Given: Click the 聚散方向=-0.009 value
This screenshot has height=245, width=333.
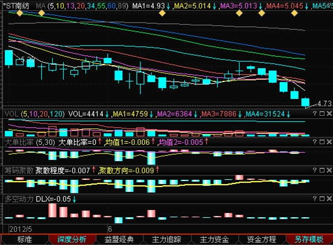Looking at the screenshot, I should [127, 171].
